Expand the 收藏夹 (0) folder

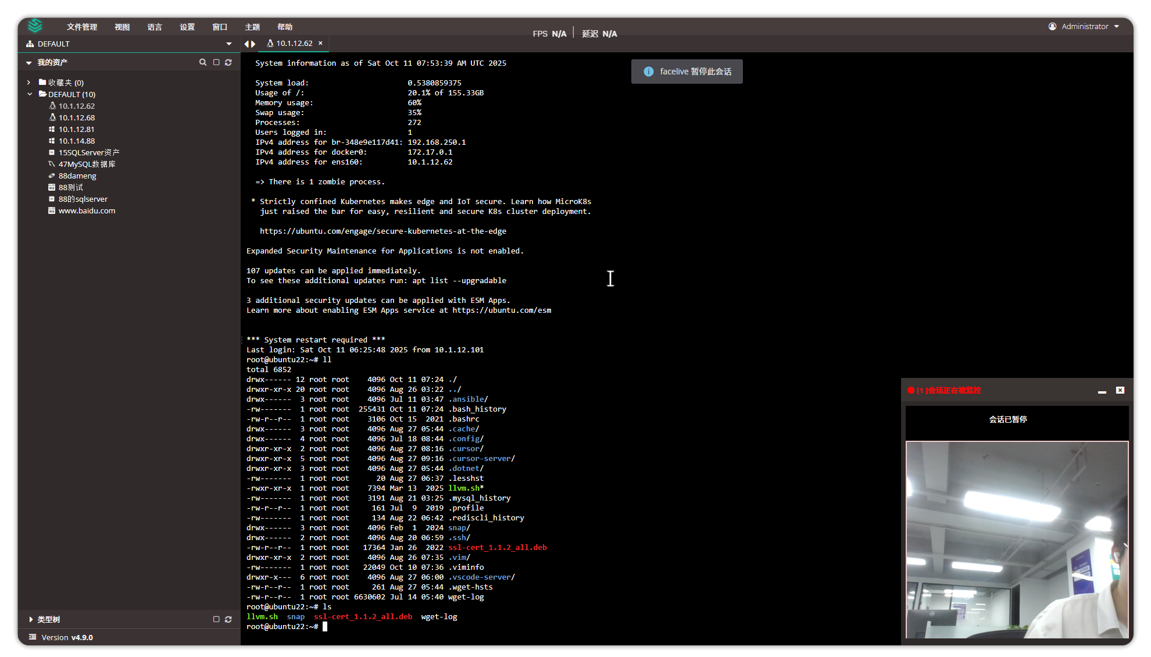[x=29, y=83]
